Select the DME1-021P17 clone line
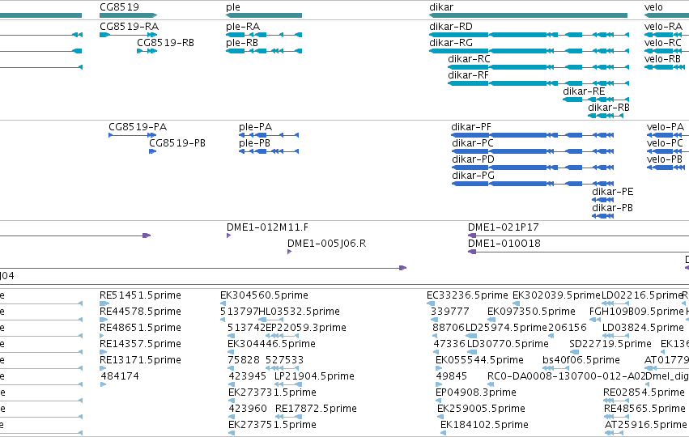This screenshot has width=689, height=437. coord(578,235)
